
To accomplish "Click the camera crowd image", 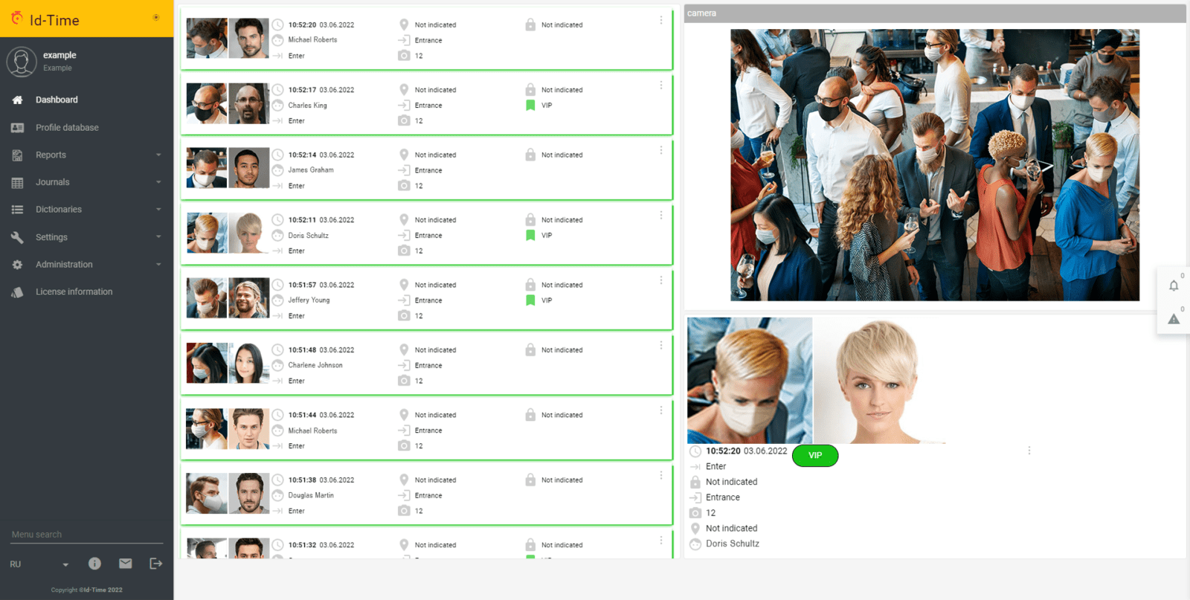I will tap(935, 165).
